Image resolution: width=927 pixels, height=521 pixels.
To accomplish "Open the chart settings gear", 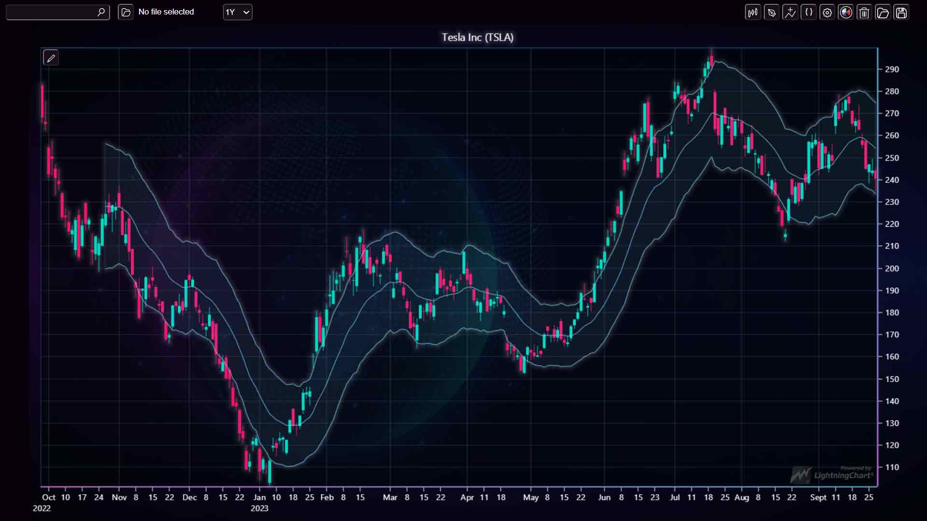I will (827, 13).
